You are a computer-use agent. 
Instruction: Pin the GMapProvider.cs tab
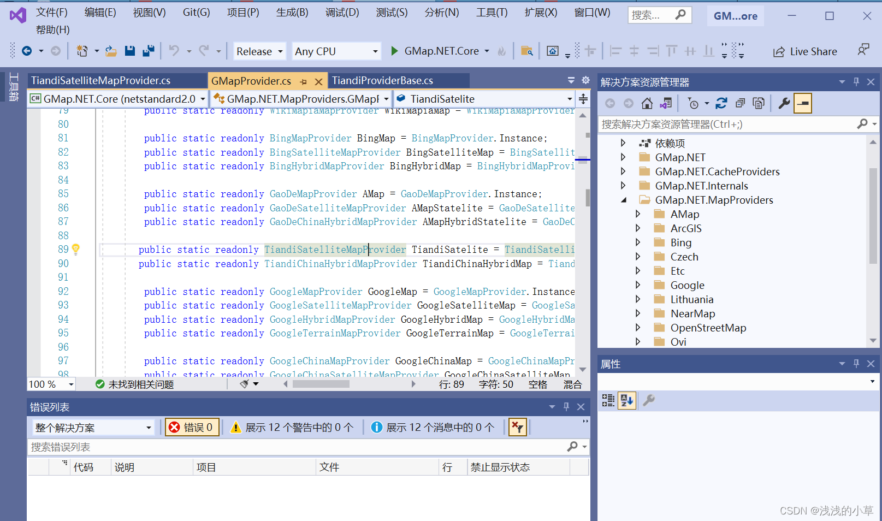tap(304, 81)
